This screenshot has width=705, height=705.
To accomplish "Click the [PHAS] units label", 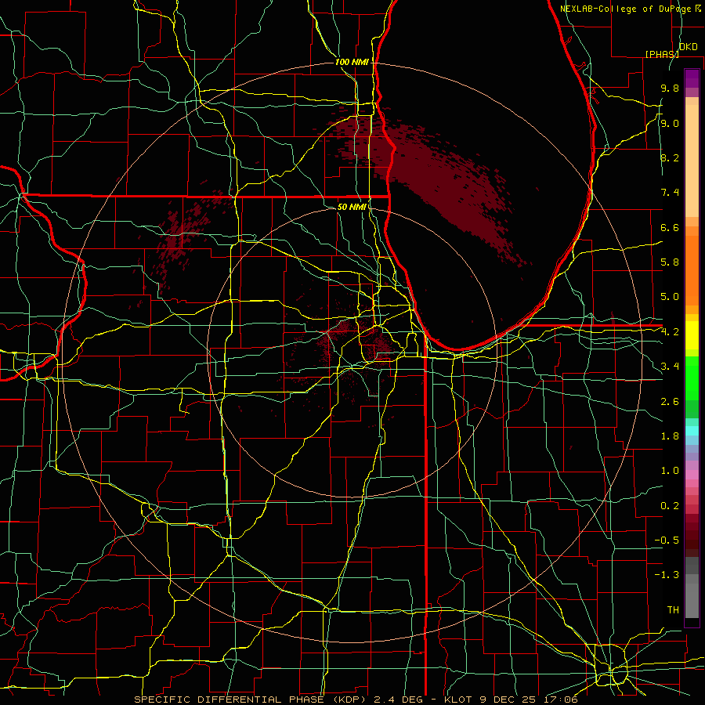I will click(662, 54).
